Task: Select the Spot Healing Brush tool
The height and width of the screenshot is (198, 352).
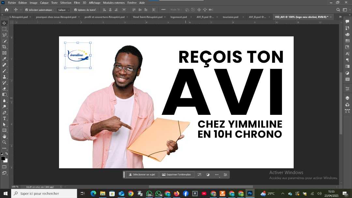Action: tap(4, 65)
